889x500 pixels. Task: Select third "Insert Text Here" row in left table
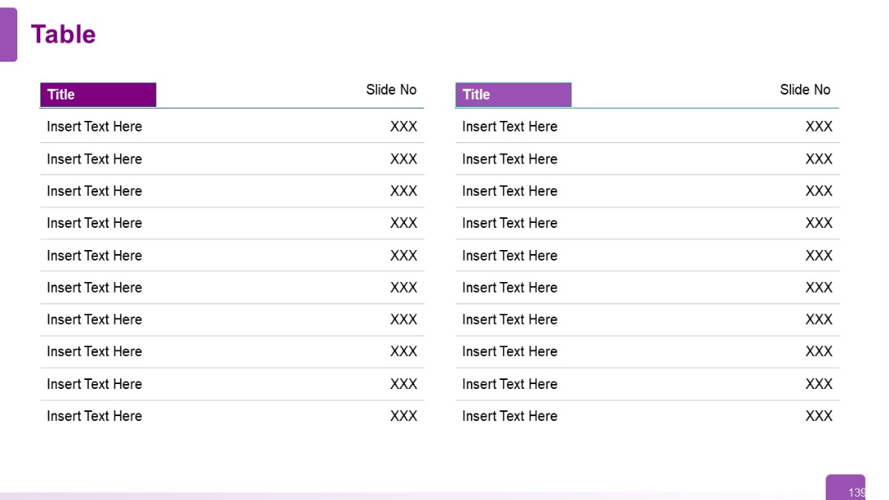pos(95,191)
